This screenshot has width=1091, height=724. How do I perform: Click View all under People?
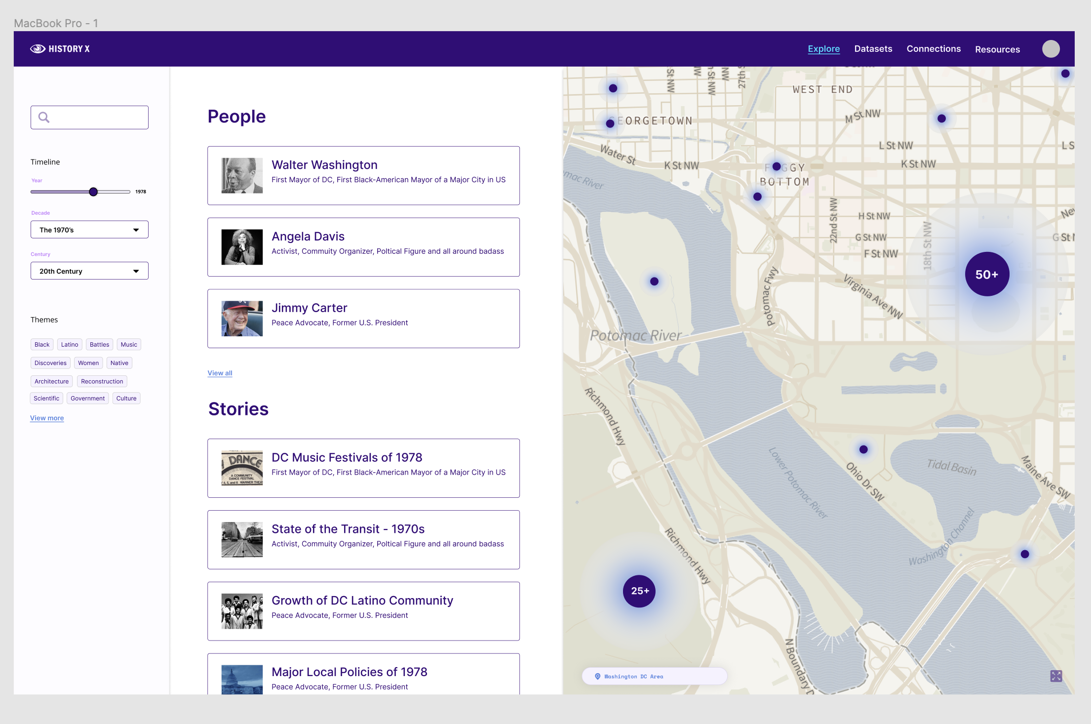coord(220,373)
